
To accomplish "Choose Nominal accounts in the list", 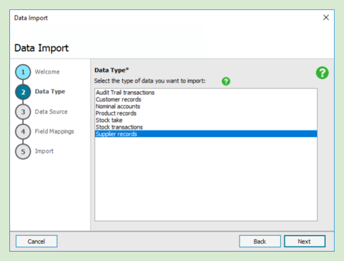I will coord(118,106).
